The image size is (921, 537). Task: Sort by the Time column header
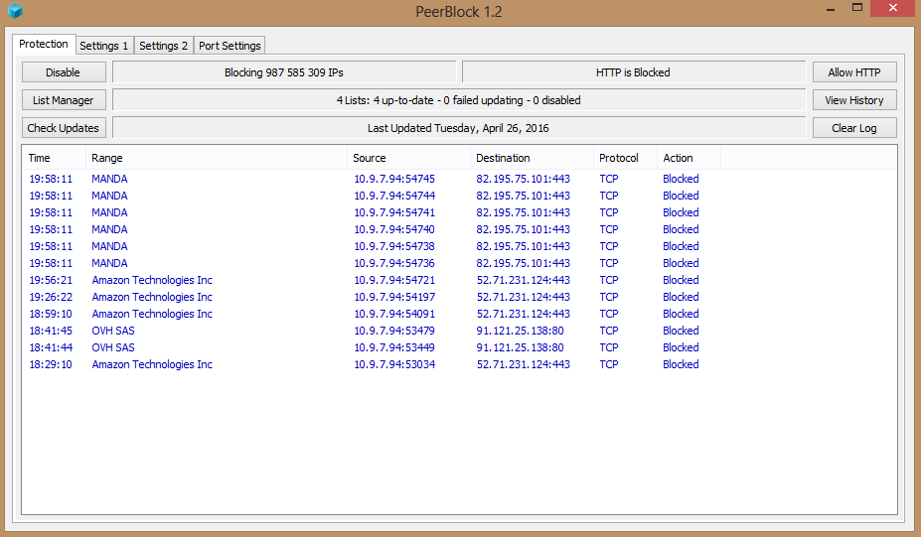coord(54,158)
